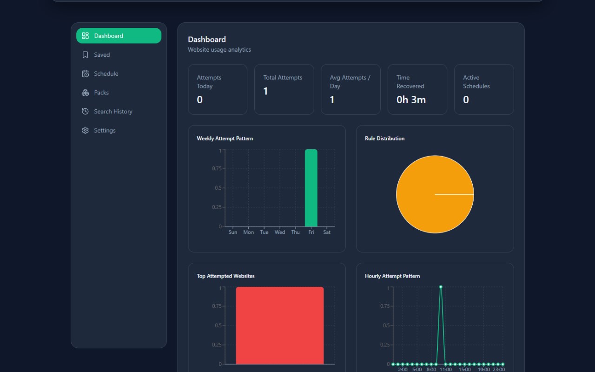
Task: Select the Total Attempts stat card
Action: 284,89
